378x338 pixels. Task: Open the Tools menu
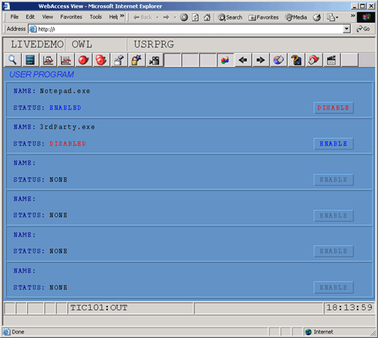pyautogui.click(x=96, y=17)
